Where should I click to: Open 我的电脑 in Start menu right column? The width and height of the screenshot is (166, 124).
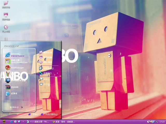tap(46, 57)
